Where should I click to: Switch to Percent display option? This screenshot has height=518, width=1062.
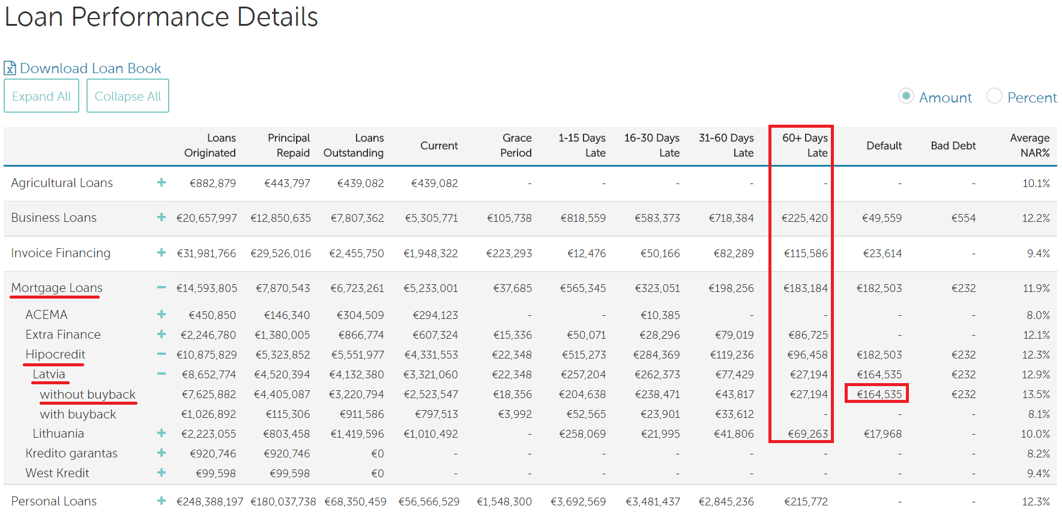tap(994, 96)
